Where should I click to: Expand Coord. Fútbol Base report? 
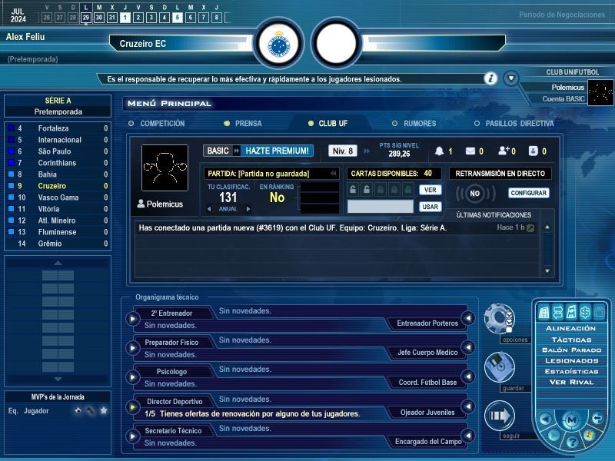point(468,376)
